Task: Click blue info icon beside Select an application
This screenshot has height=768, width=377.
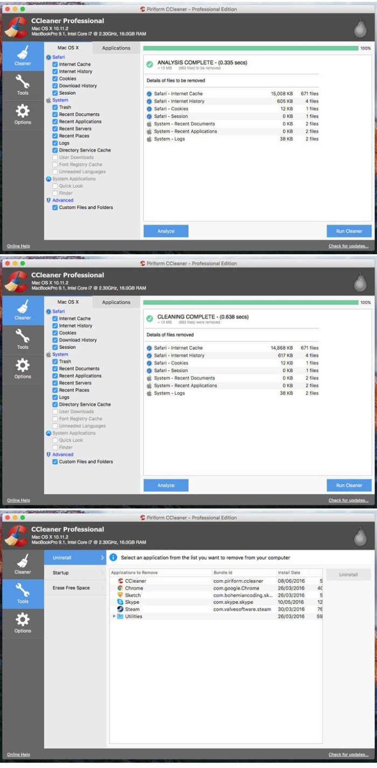Action: pos(114,557)
